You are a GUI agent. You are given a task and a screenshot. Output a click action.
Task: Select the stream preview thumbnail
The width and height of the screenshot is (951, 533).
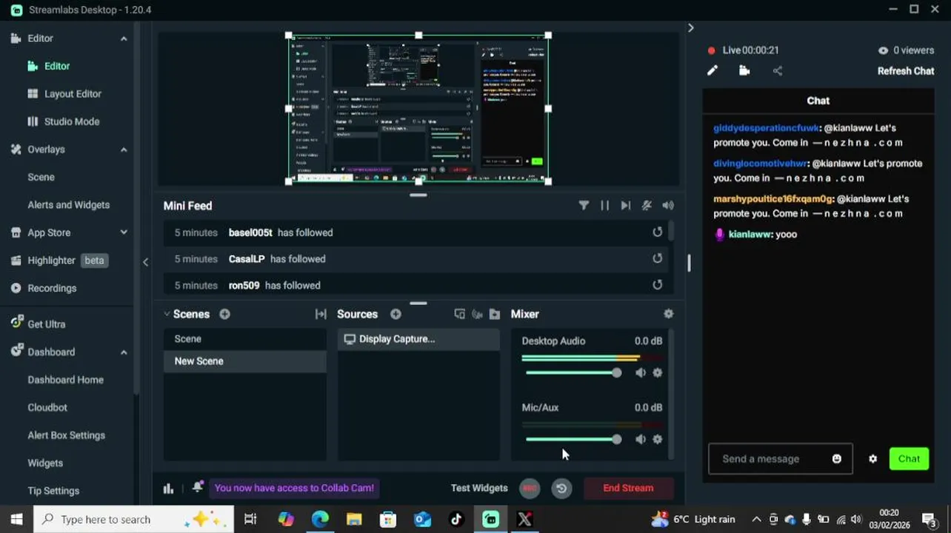click(418, 108)
